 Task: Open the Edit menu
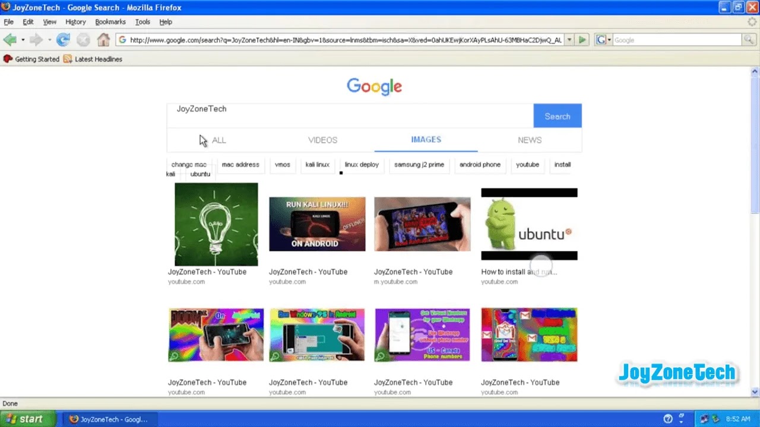28,22
